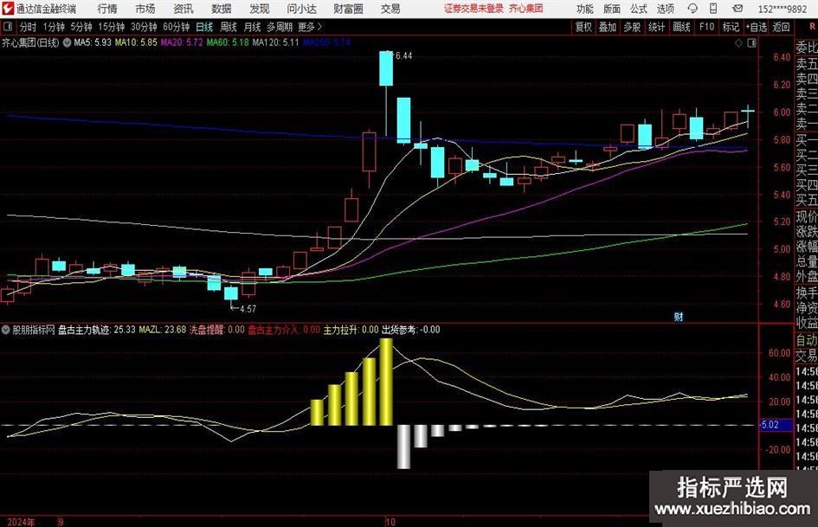Click the MA60: 5.18 label
This screenshot has width=818, height=527.
point(228,42)
